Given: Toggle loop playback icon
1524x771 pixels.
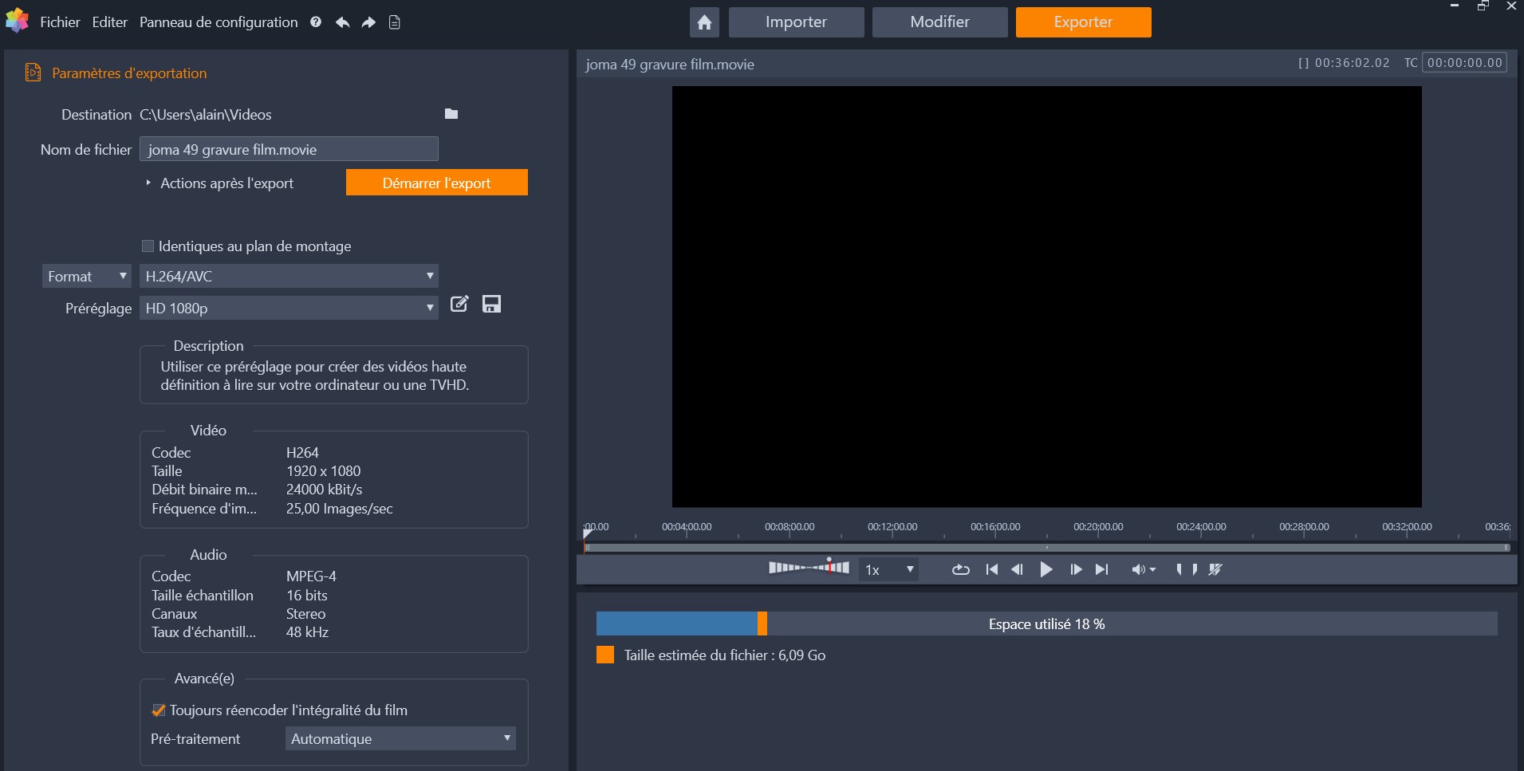Looking at the screenshot, I should coord(960,569).
